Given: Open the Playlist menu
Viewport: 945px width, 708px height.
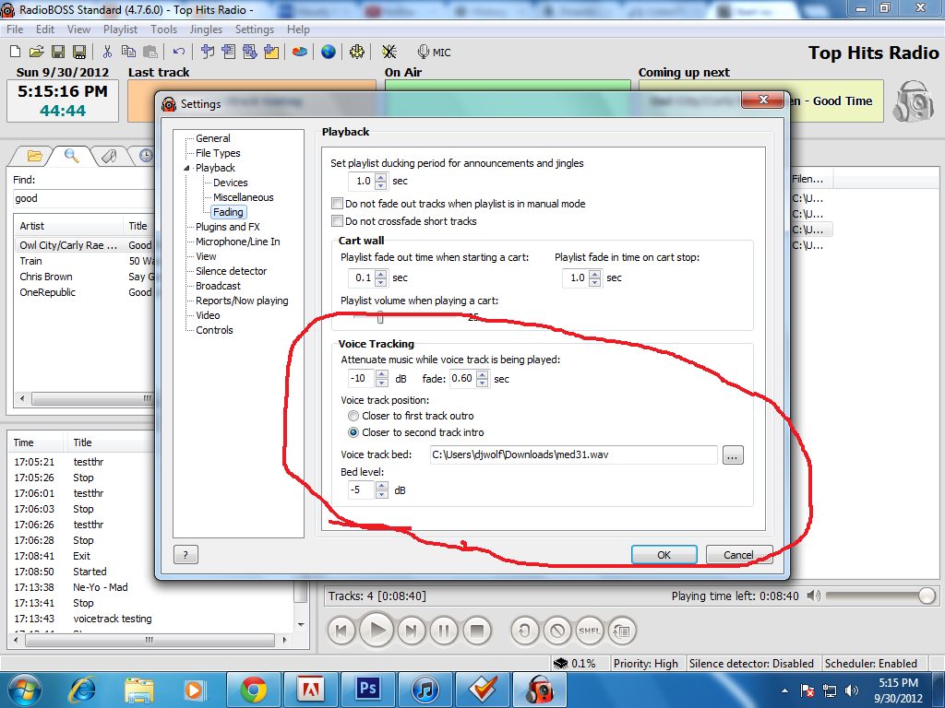Looking at the screenshot, I should click(120, 29).
